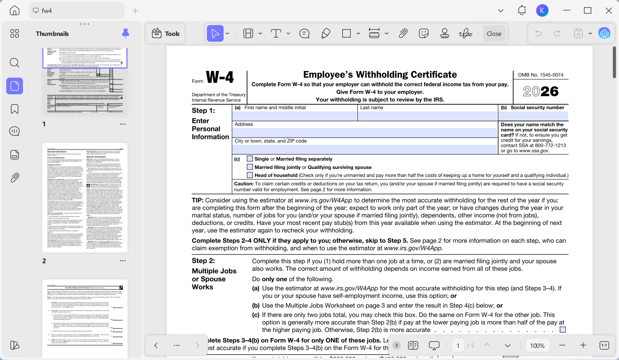619x360 pixels.
Task: Open the tab list chevron in the title bar
Action: pyautogui.click(x=501, y=10)
